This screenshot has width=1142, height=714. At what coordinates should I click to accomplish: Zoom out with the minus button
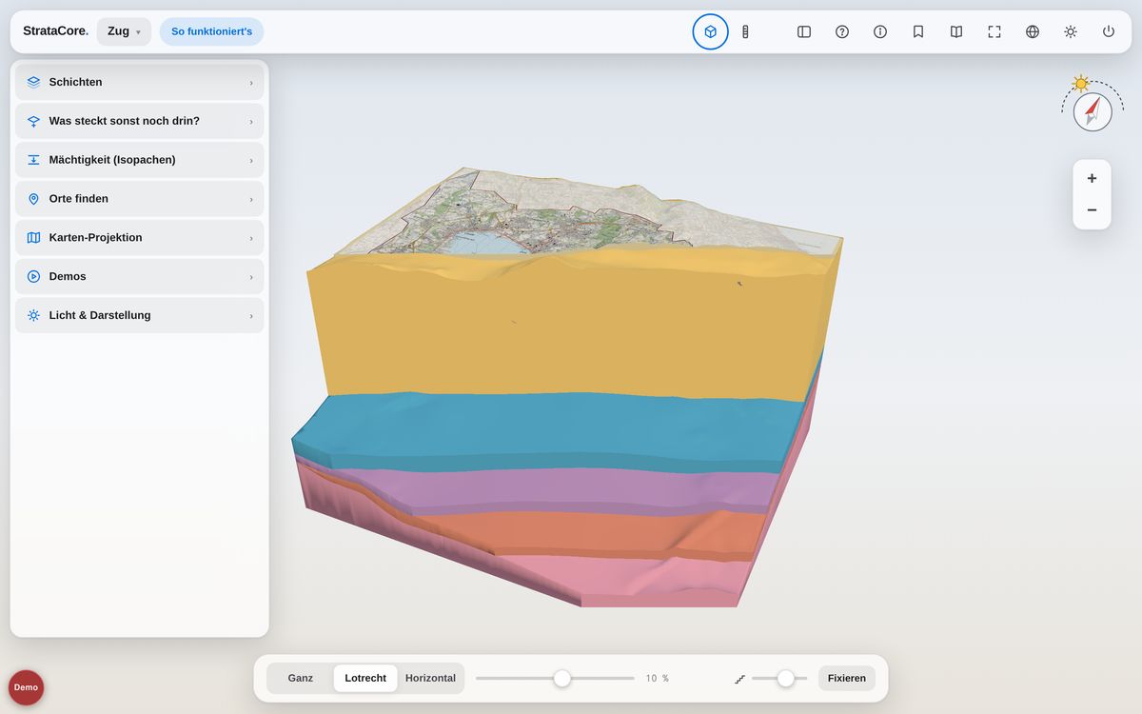1092,209
